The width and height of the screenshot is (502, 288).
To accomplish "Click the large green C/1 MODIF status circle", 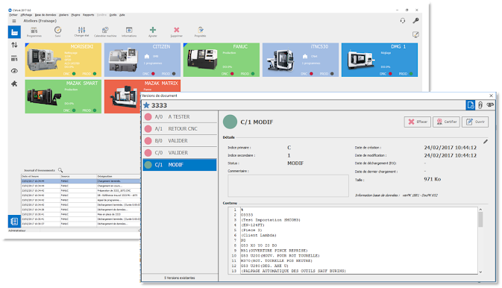I will click(x=230, y=122).
